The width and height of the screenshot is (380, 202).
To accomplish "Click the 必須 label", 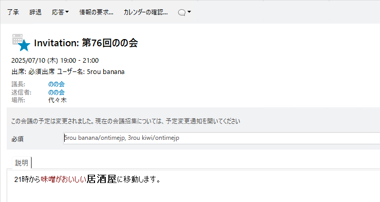I will coord(17,139).
